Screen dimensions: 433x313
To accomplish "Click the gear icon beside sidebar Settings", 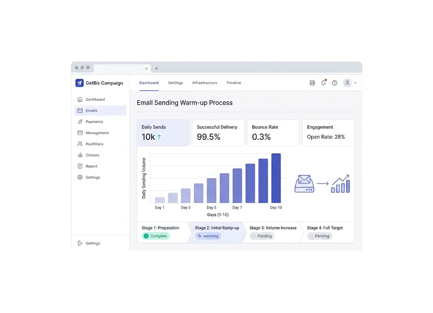I will (x=80, y=177).
